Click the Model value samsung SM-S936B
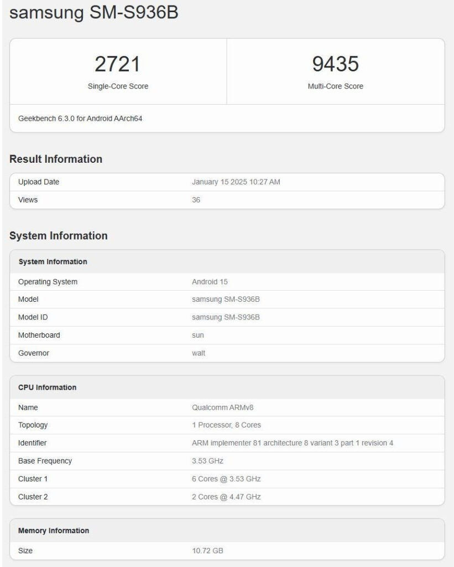 click(x=226, y=300)
